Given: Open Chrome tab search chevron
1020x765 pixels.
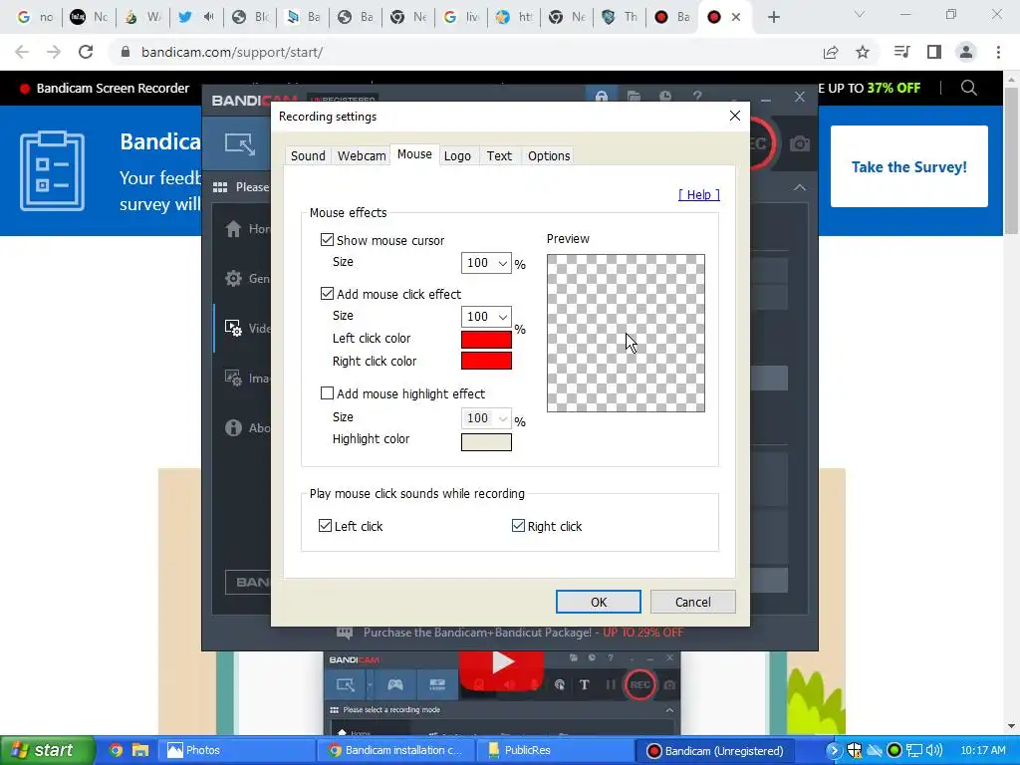Looking at the screenshot, I should (860, 14).
